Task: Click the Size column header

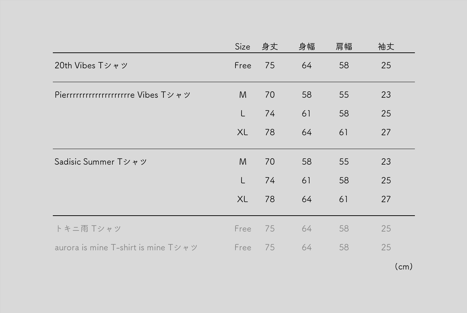Action: pos(243,47)
